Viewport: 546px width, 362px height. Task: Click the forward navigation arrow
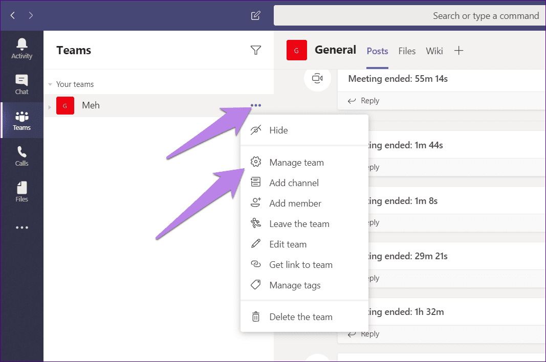click(x=31, y=15)
